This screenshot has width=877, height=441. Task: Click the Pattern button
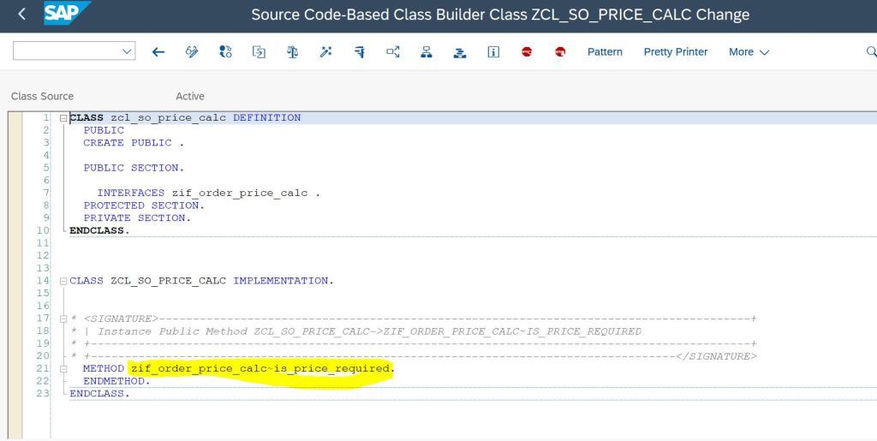click(x=605, y=52)
